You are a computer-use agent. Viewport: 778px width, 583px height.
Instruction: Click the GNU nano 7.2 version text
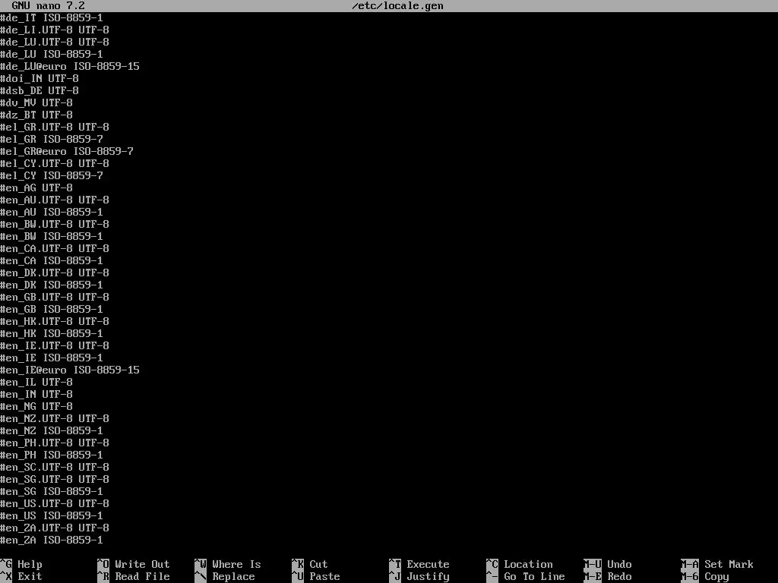click(x=48, y=6)
